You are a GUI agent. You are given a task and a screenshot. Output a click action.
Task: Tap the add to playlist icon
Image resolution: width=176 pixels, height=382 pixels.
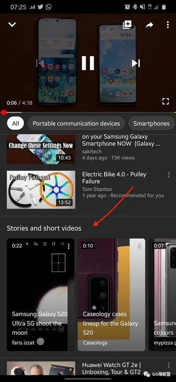pyautogui.click(x=127, y=25)
